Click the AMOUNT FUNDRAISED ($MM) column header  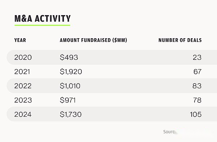click(93, 40)
